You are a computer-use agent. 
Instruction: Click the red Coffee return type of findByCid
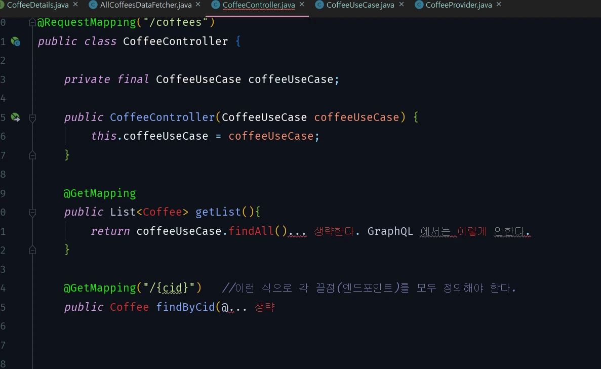coord(130,307)
